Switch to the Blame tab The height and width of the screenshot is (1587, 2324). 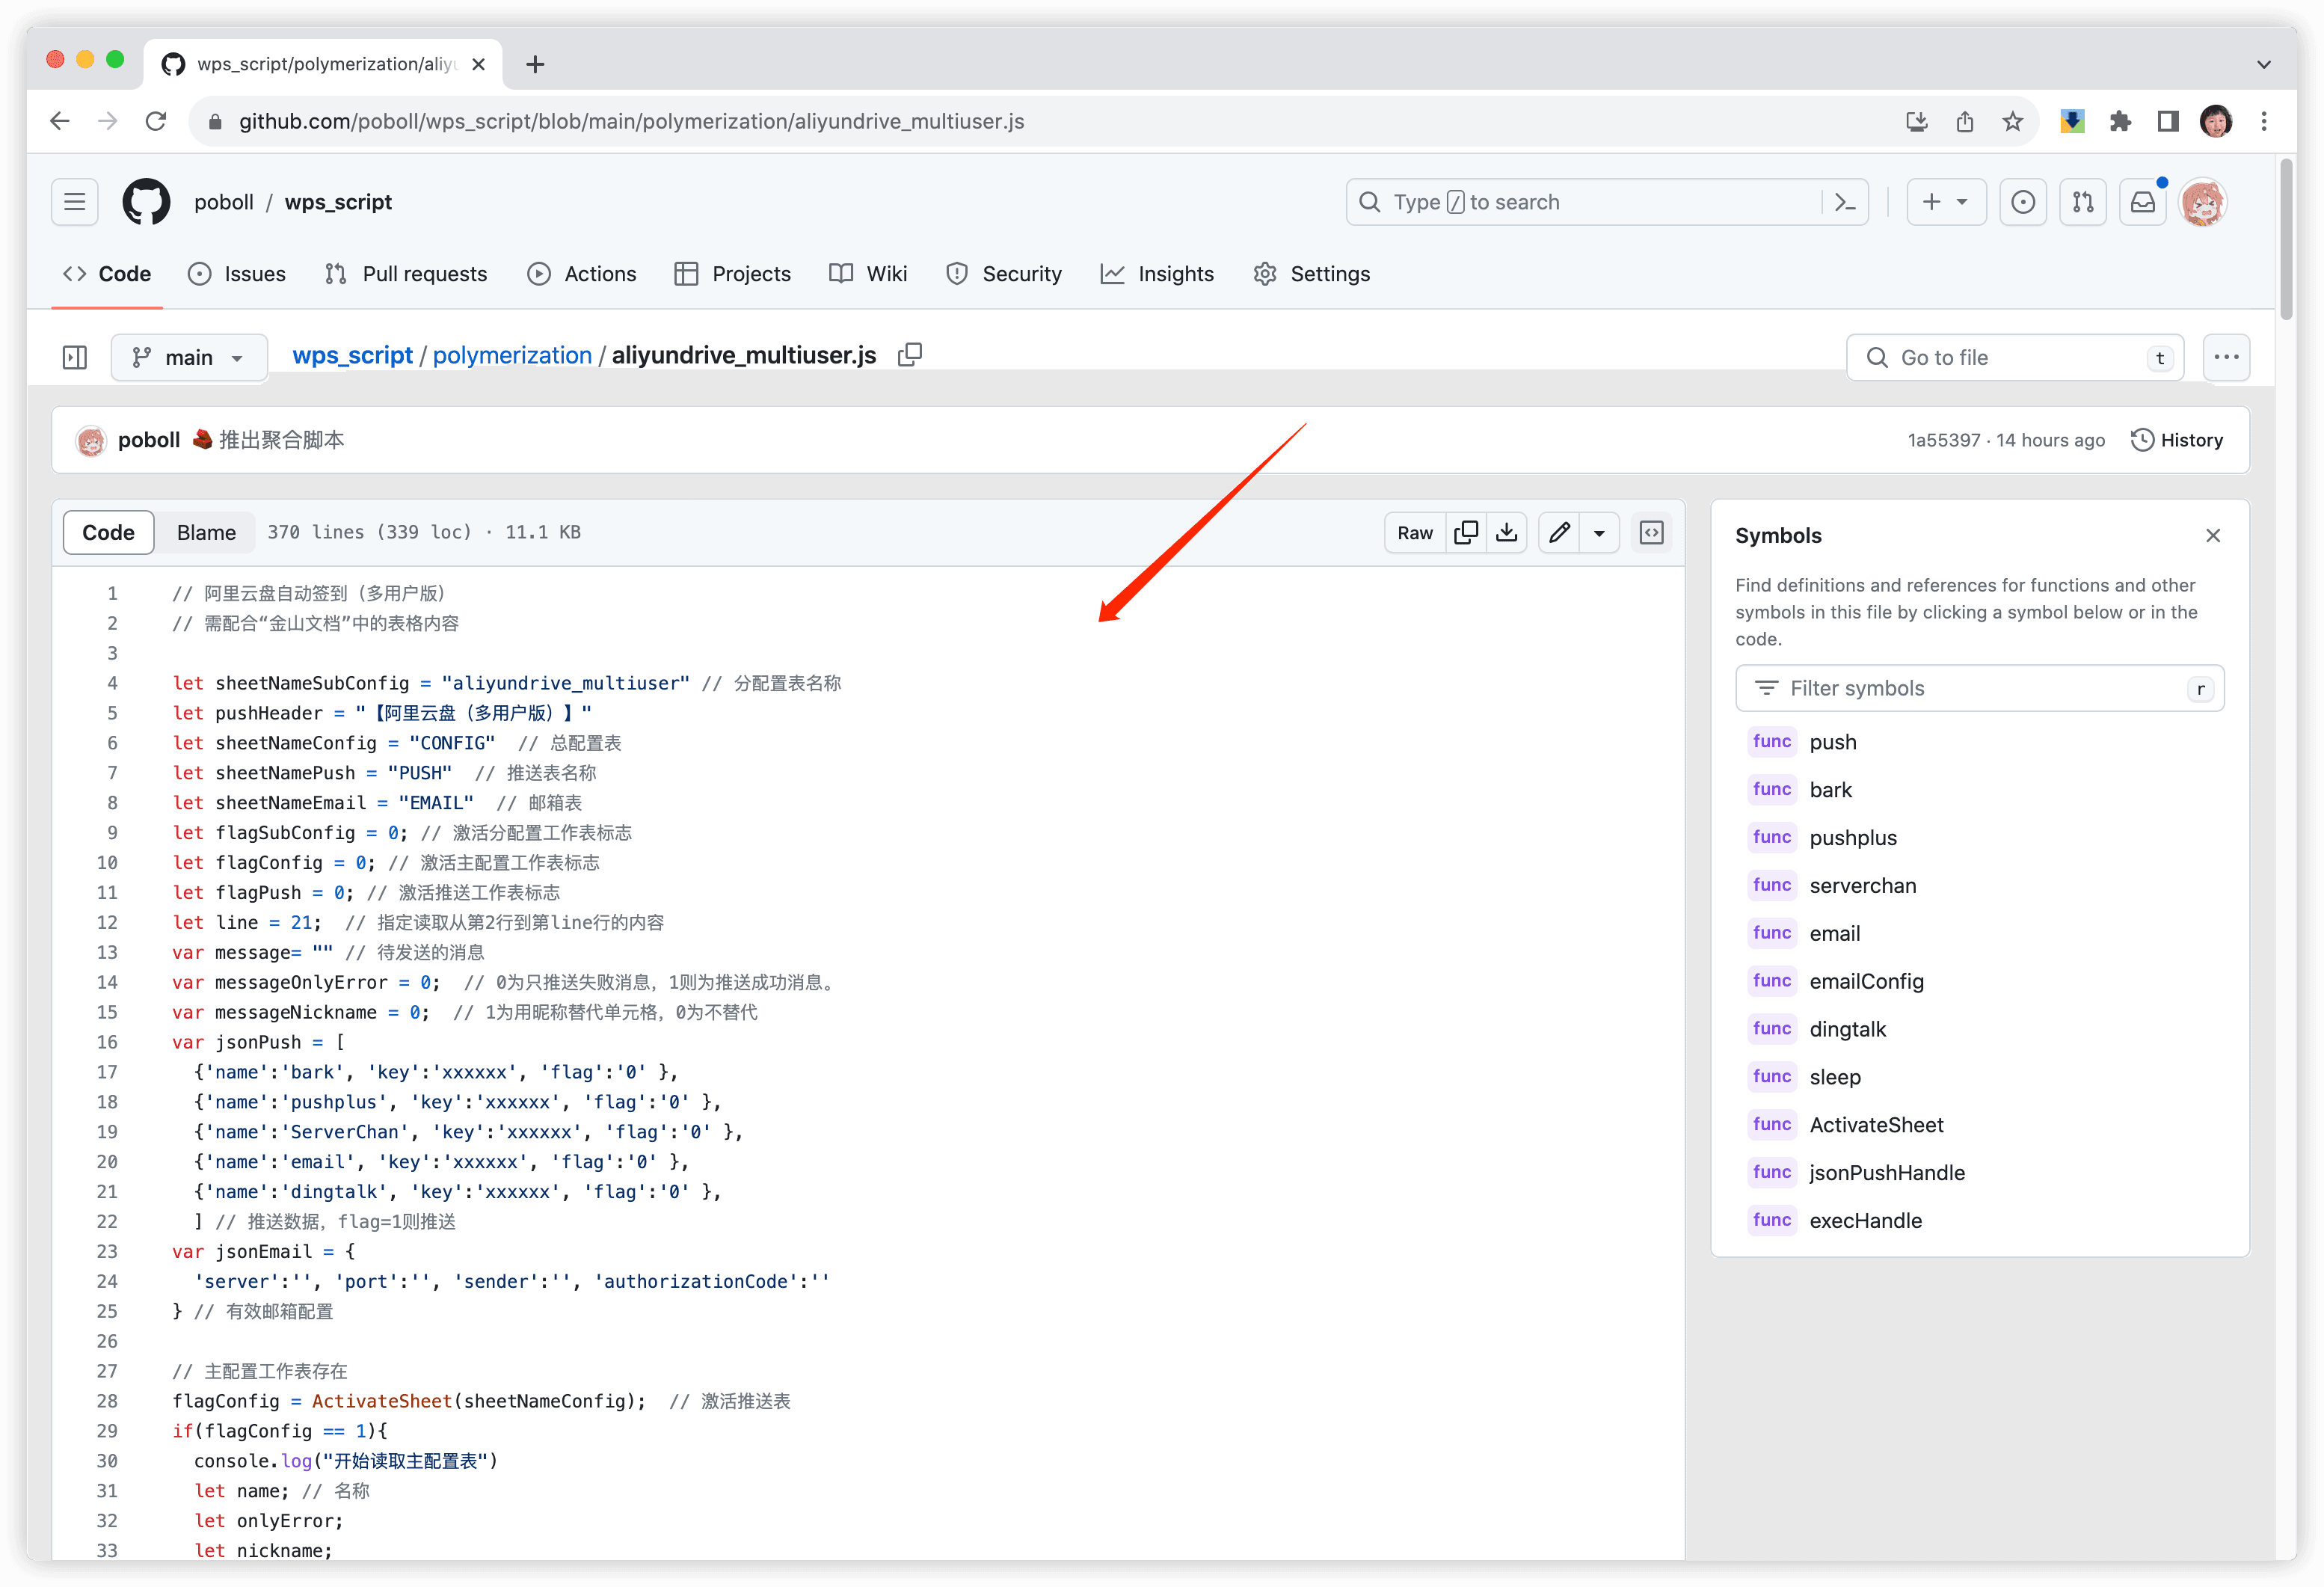(x=205, y=532)
